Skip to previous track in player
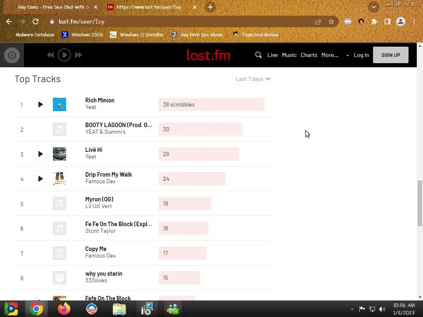Screen dimensions: 423x317 coord(50,55)
